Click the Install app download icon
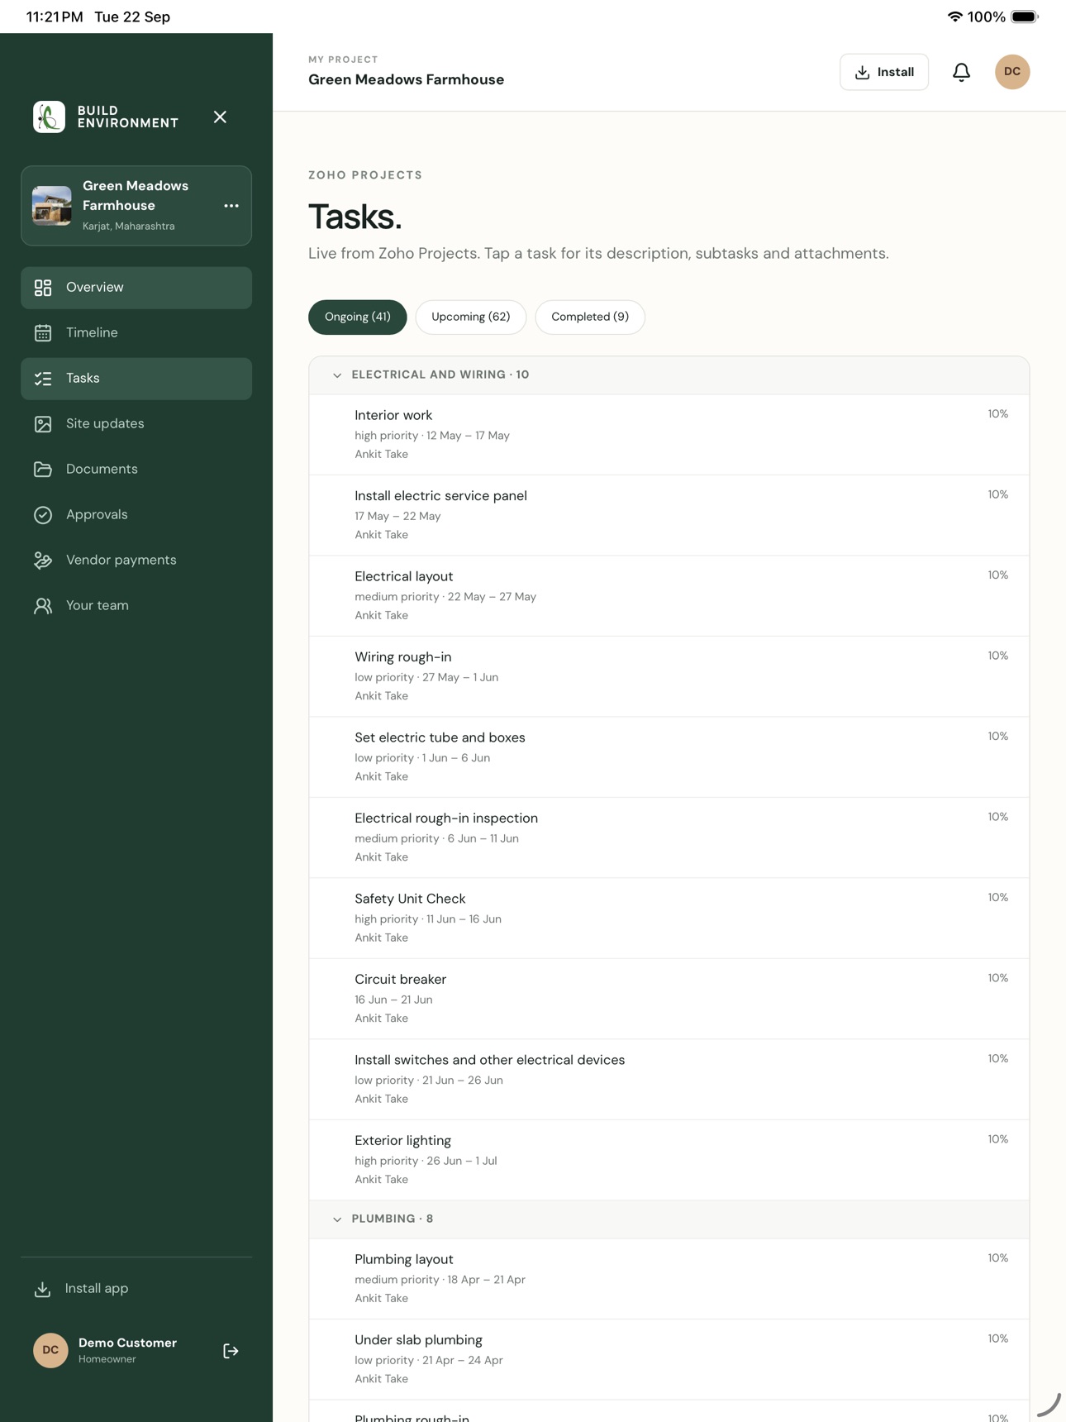This screenshot has width=1066, height=1422. click(42, 1289)
